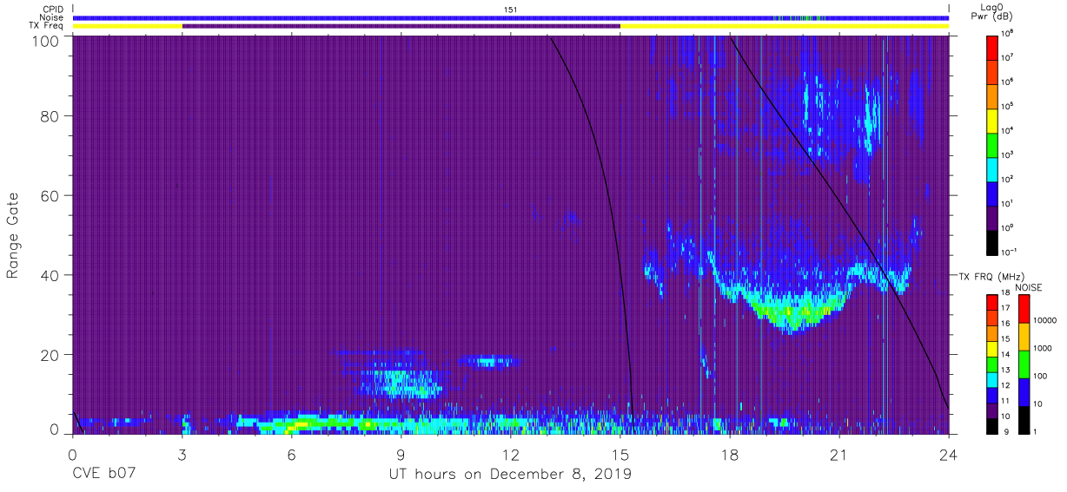Click the x-axis tick label '21'
Screen dimensions: 1067x492
839,455
